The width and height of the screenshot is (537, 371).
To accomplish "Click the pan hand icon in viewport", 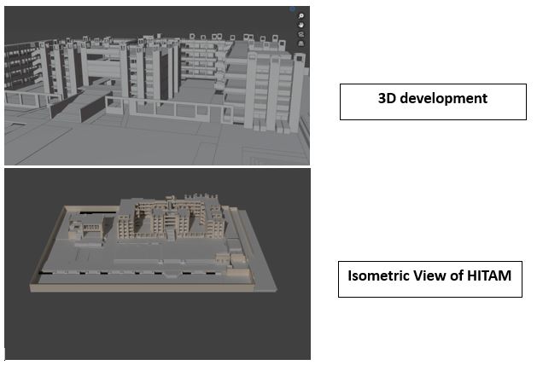I will coord(301,25).
